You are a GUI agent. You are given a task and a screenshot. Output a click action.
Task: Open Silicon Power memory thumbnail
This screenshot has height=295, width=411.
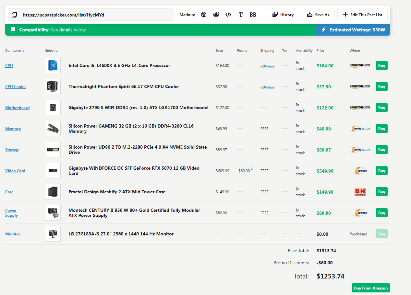click(x=53, y=129)
